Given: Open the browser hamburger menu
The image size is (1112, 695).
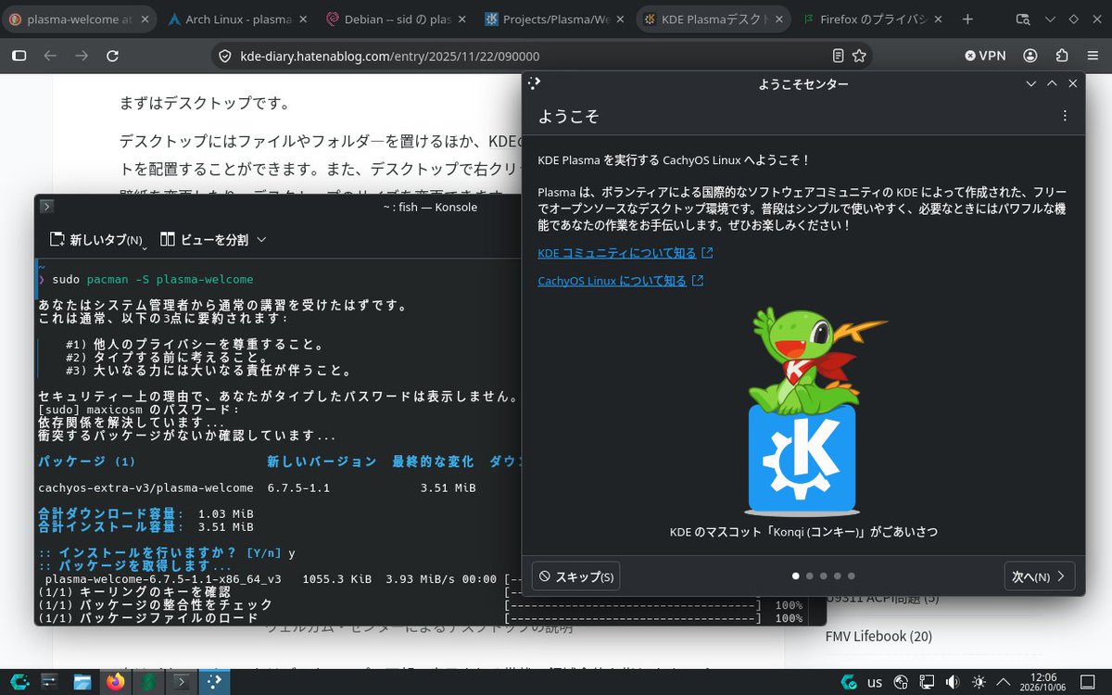Looking at the screenshot, I should tap(1093, 56).
